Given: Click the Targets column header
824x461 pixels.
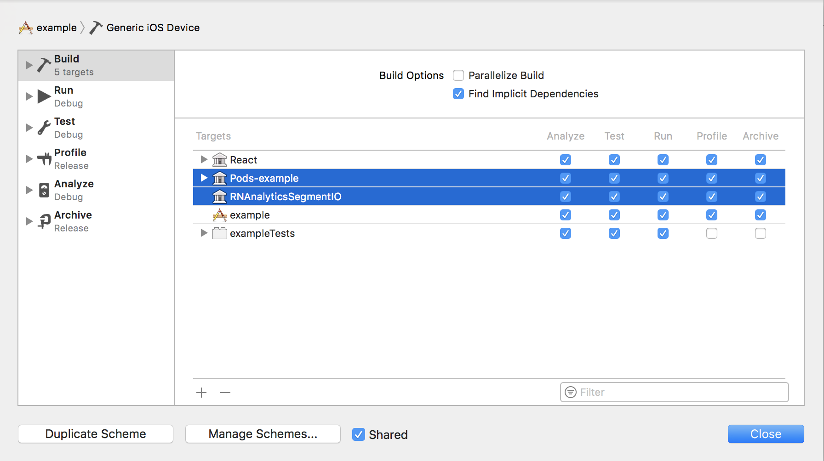Looking at the screenshot, I should coord(213,136).
